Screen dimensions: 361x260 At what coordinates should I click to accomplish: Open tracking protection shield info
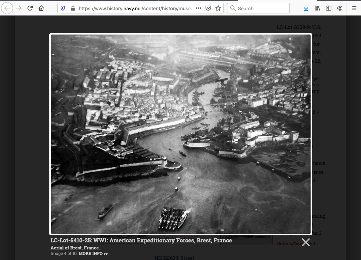63,8
